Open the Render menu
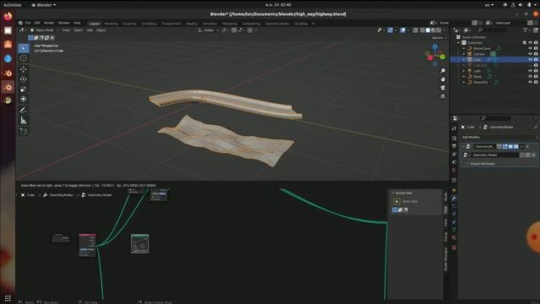Viewport: 540px width, 304px height. pyautogui.click(x=49, y=23)
